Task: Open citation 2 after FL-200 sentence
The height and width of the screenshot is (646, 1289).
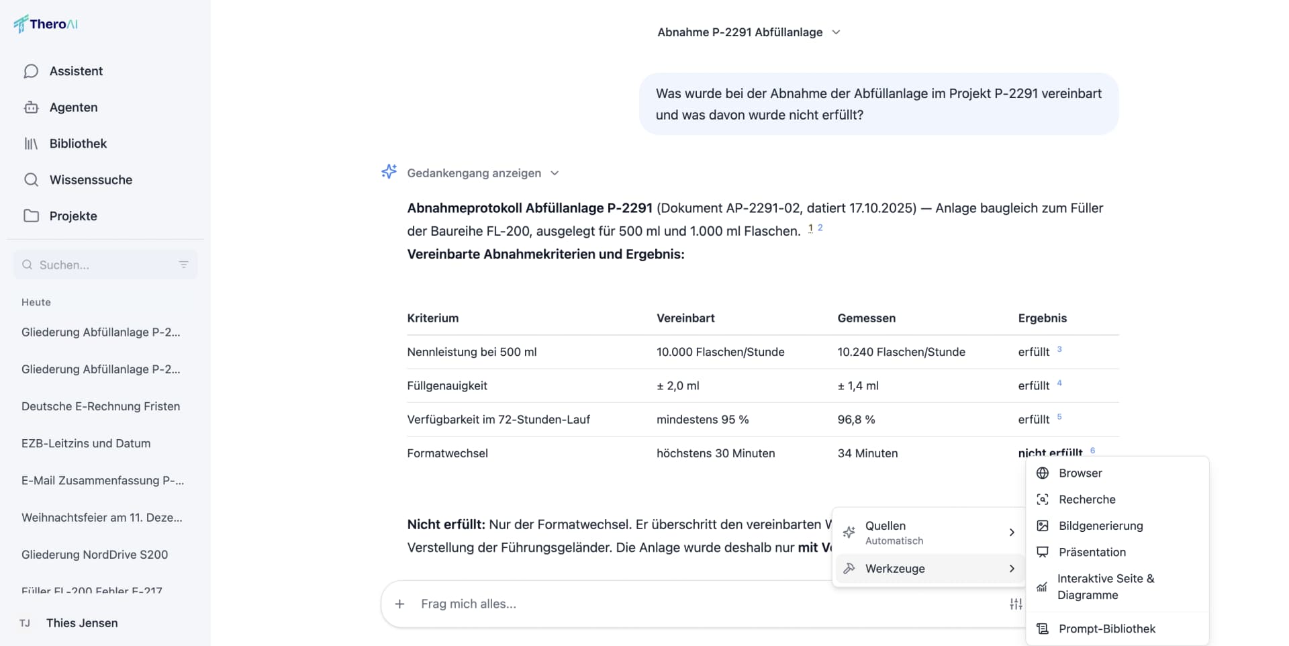Action: (x=820, y=228)
